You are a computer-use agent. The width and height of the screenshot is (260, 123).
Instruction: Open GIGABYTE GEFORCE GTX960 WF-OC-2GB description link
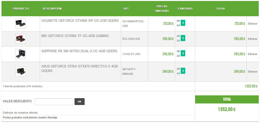[80, 21]
